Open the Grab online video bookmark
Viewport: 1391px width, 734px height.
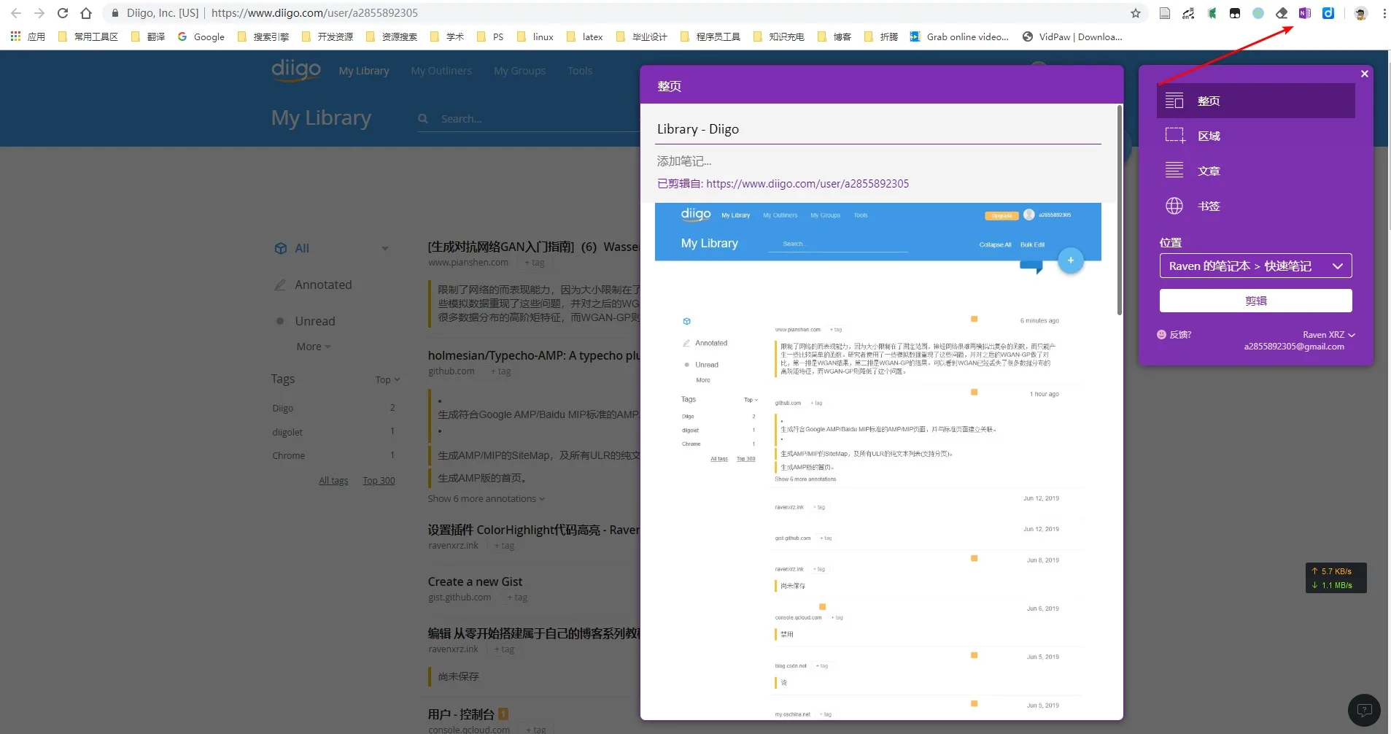(959, 36)
